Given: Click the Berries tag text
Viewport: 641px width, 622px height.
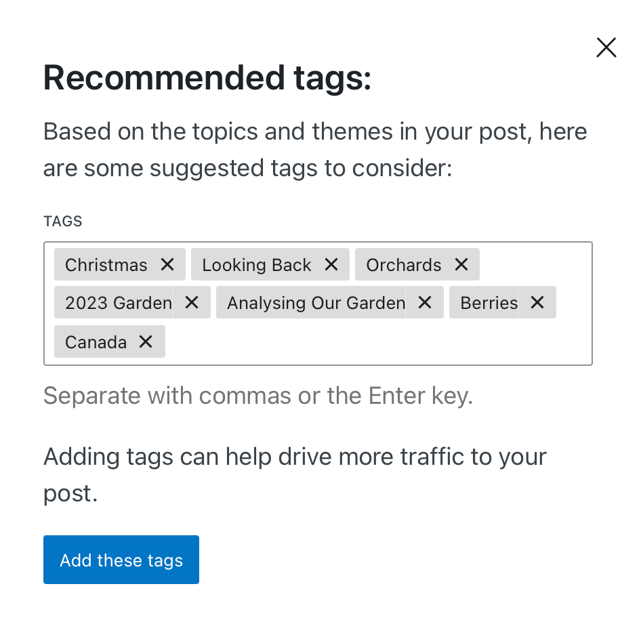Looking at the screenshot, I should [489, 303].
